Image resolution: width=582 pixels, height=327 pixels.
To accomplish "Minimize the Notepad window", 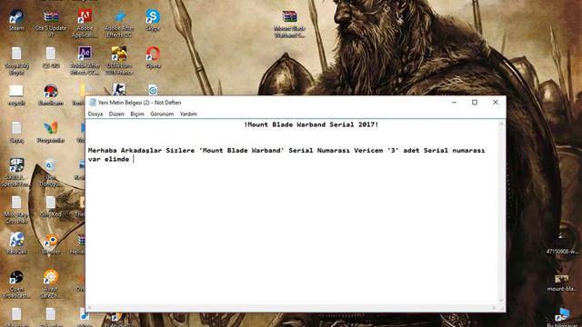I will click(x=454, y=103).
